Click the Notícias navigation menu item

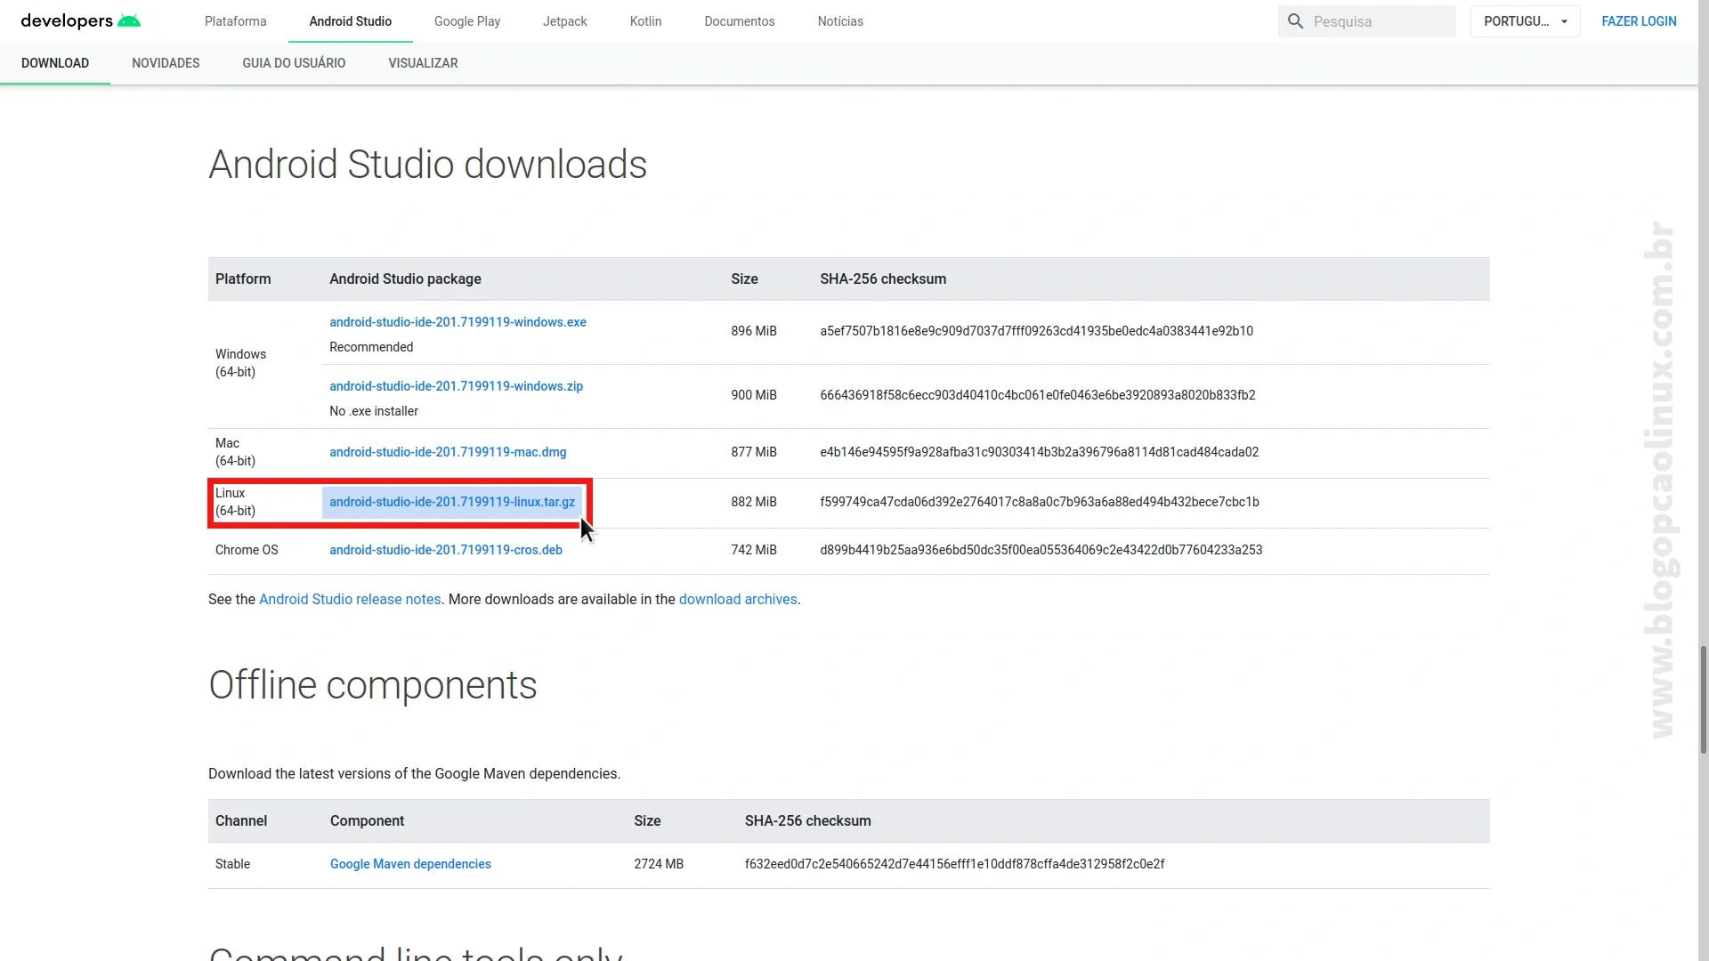click(x=840, y=21)
